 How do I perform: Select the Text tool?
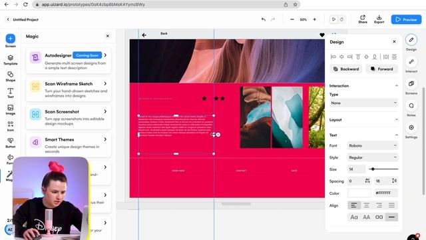click(11, 93)
